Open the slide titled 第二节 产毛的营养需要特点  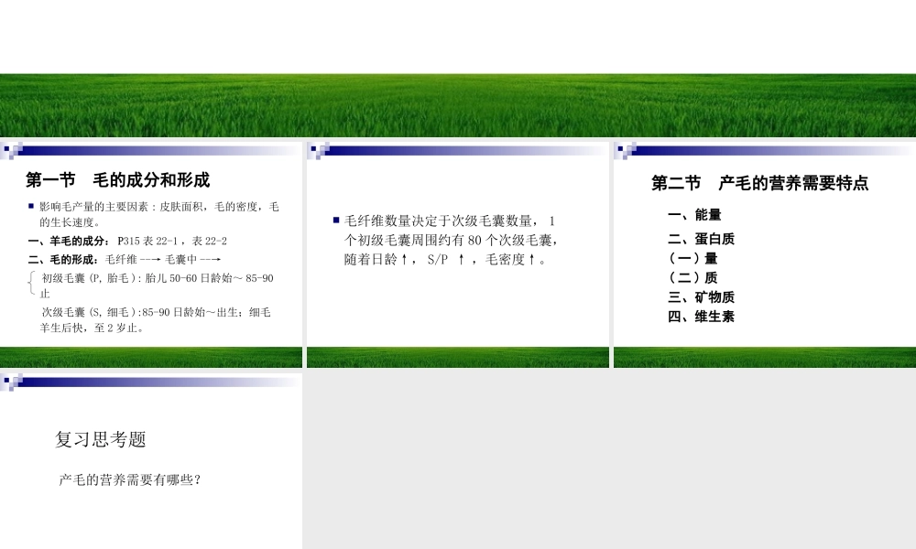point(765,254)
